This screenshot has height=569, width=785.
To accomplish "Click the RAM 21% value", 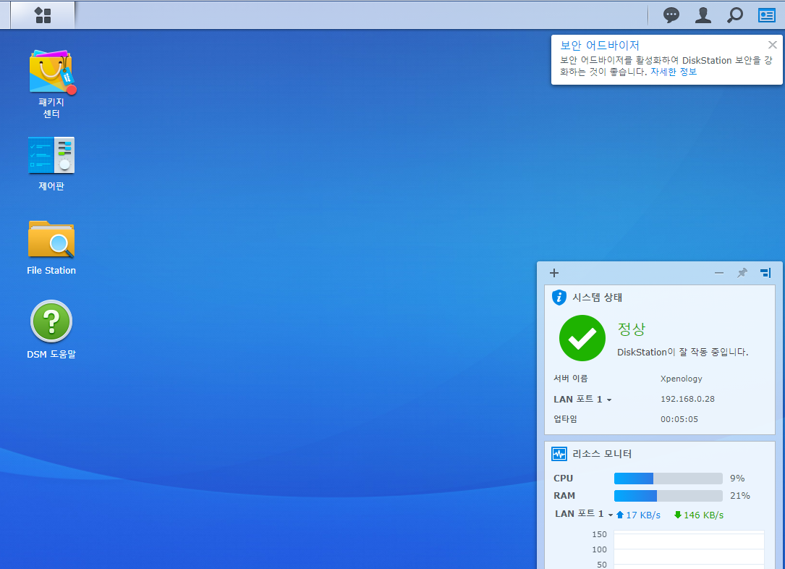I will tap(740, 496).
